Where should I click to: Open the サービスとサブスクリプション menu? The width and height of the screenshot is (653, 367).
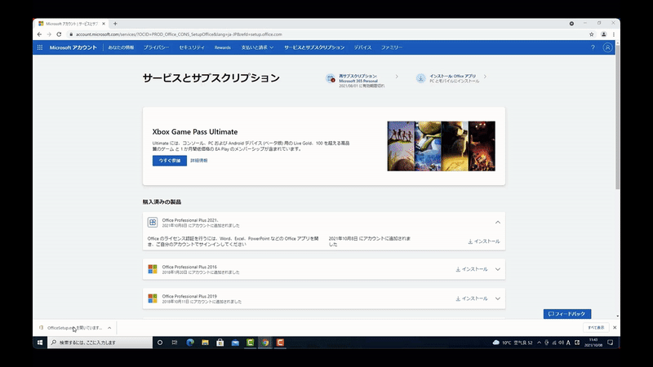314,47
